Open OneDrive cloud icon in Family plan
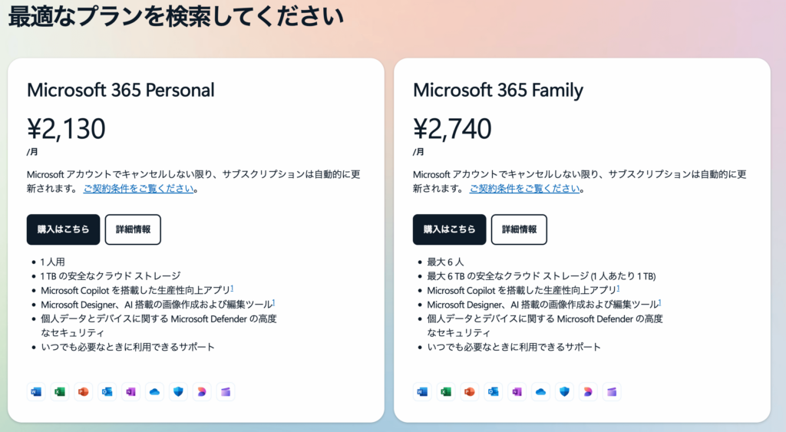786x432 pixels. [x=540, y=392]
